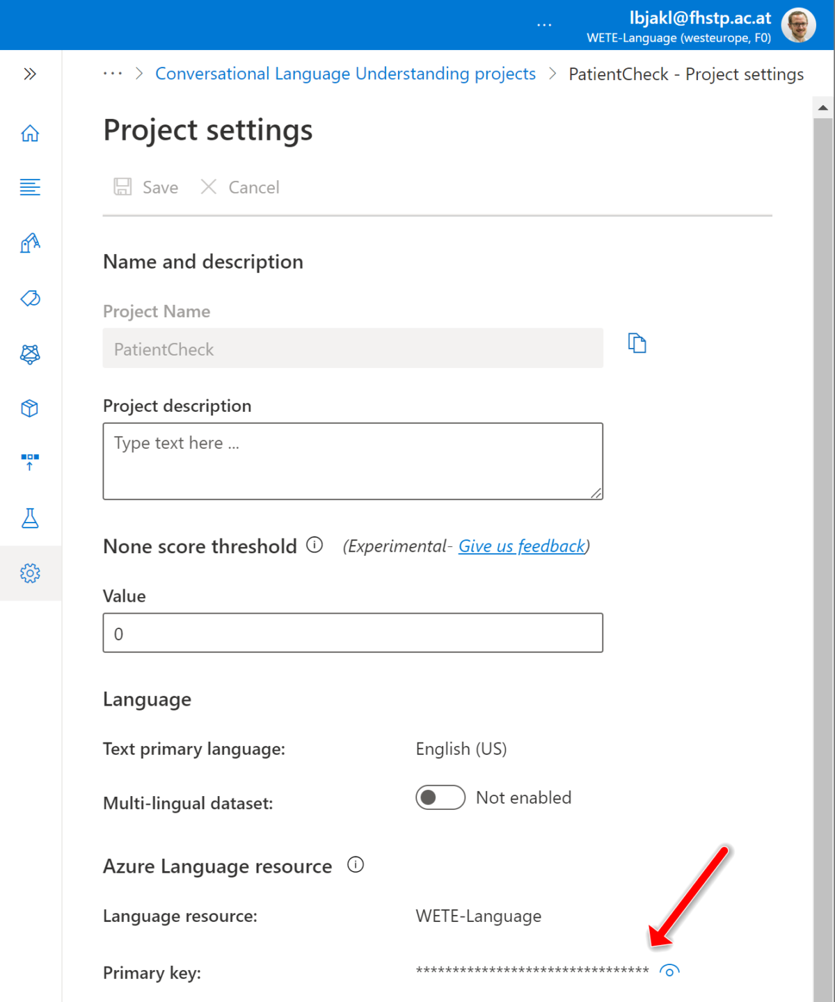The width and height of the screenshot is (835, 1002).
Task: Open Model performance sidebar icon
Action: (30, 354)
